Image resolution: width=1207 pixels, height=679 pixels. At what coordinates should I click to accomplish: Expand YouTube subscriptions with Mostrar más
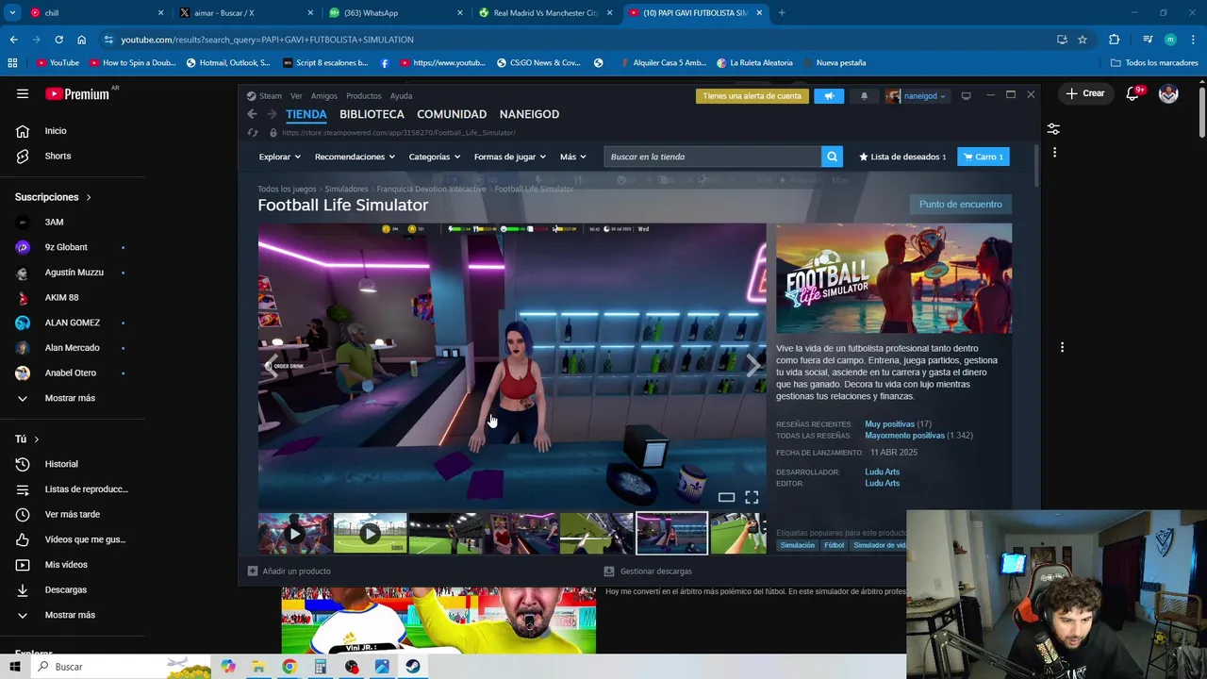click(x=69, y=398)
